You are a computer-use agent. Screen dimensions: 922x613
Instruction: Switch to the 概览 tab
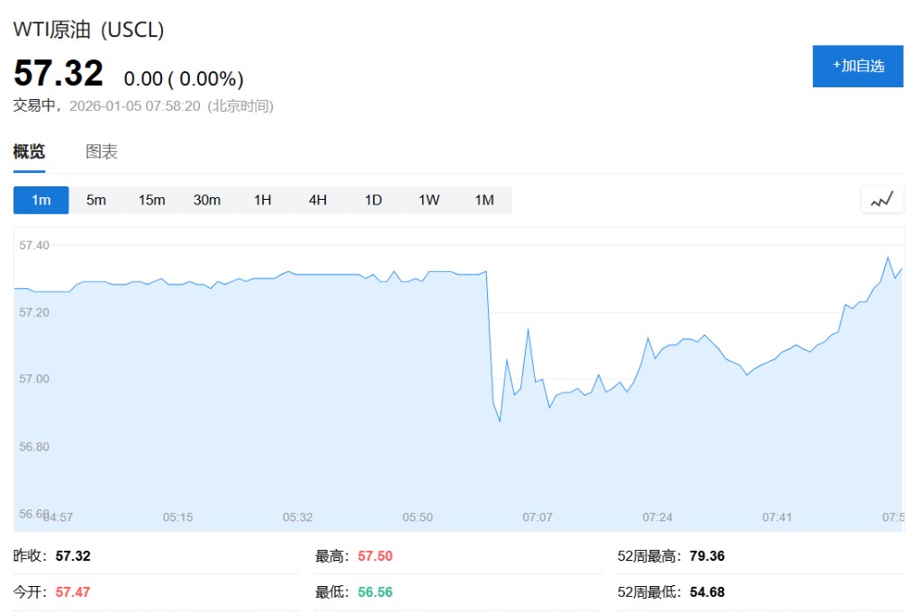pos(29,152)
